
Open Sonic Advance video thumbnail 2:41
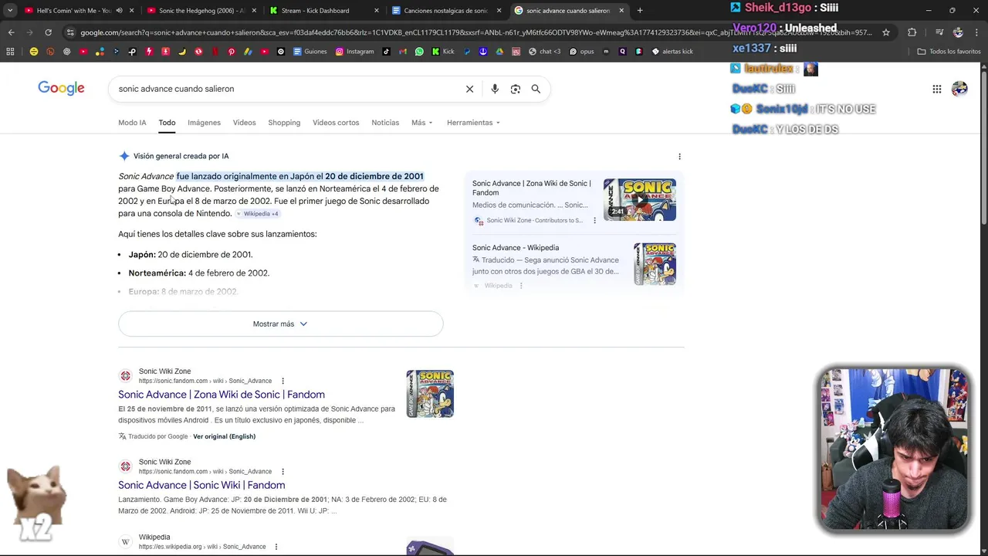pos(640,199)
